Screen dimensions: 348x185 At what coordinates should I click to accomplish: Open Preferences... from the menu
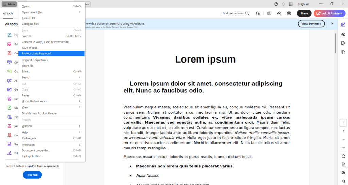[x=51, y=138]
